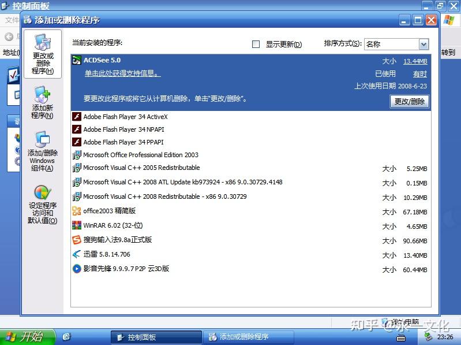461x345 pixels.
Task: Click the 搜狗输入法 orange S icon
Action: coord(76,240)
